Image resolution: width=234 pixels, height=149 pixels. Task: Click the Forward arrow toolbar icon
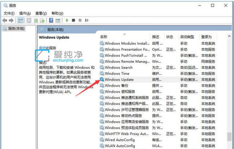[11, 20]
